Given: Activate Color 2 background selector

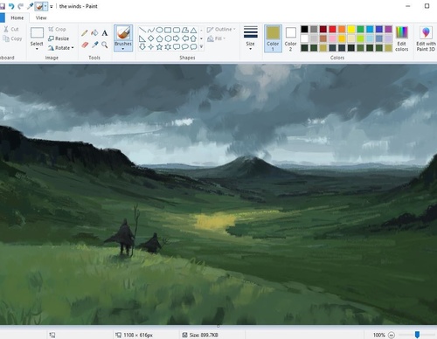Looking at the screenshot, I should coord(290,38).
